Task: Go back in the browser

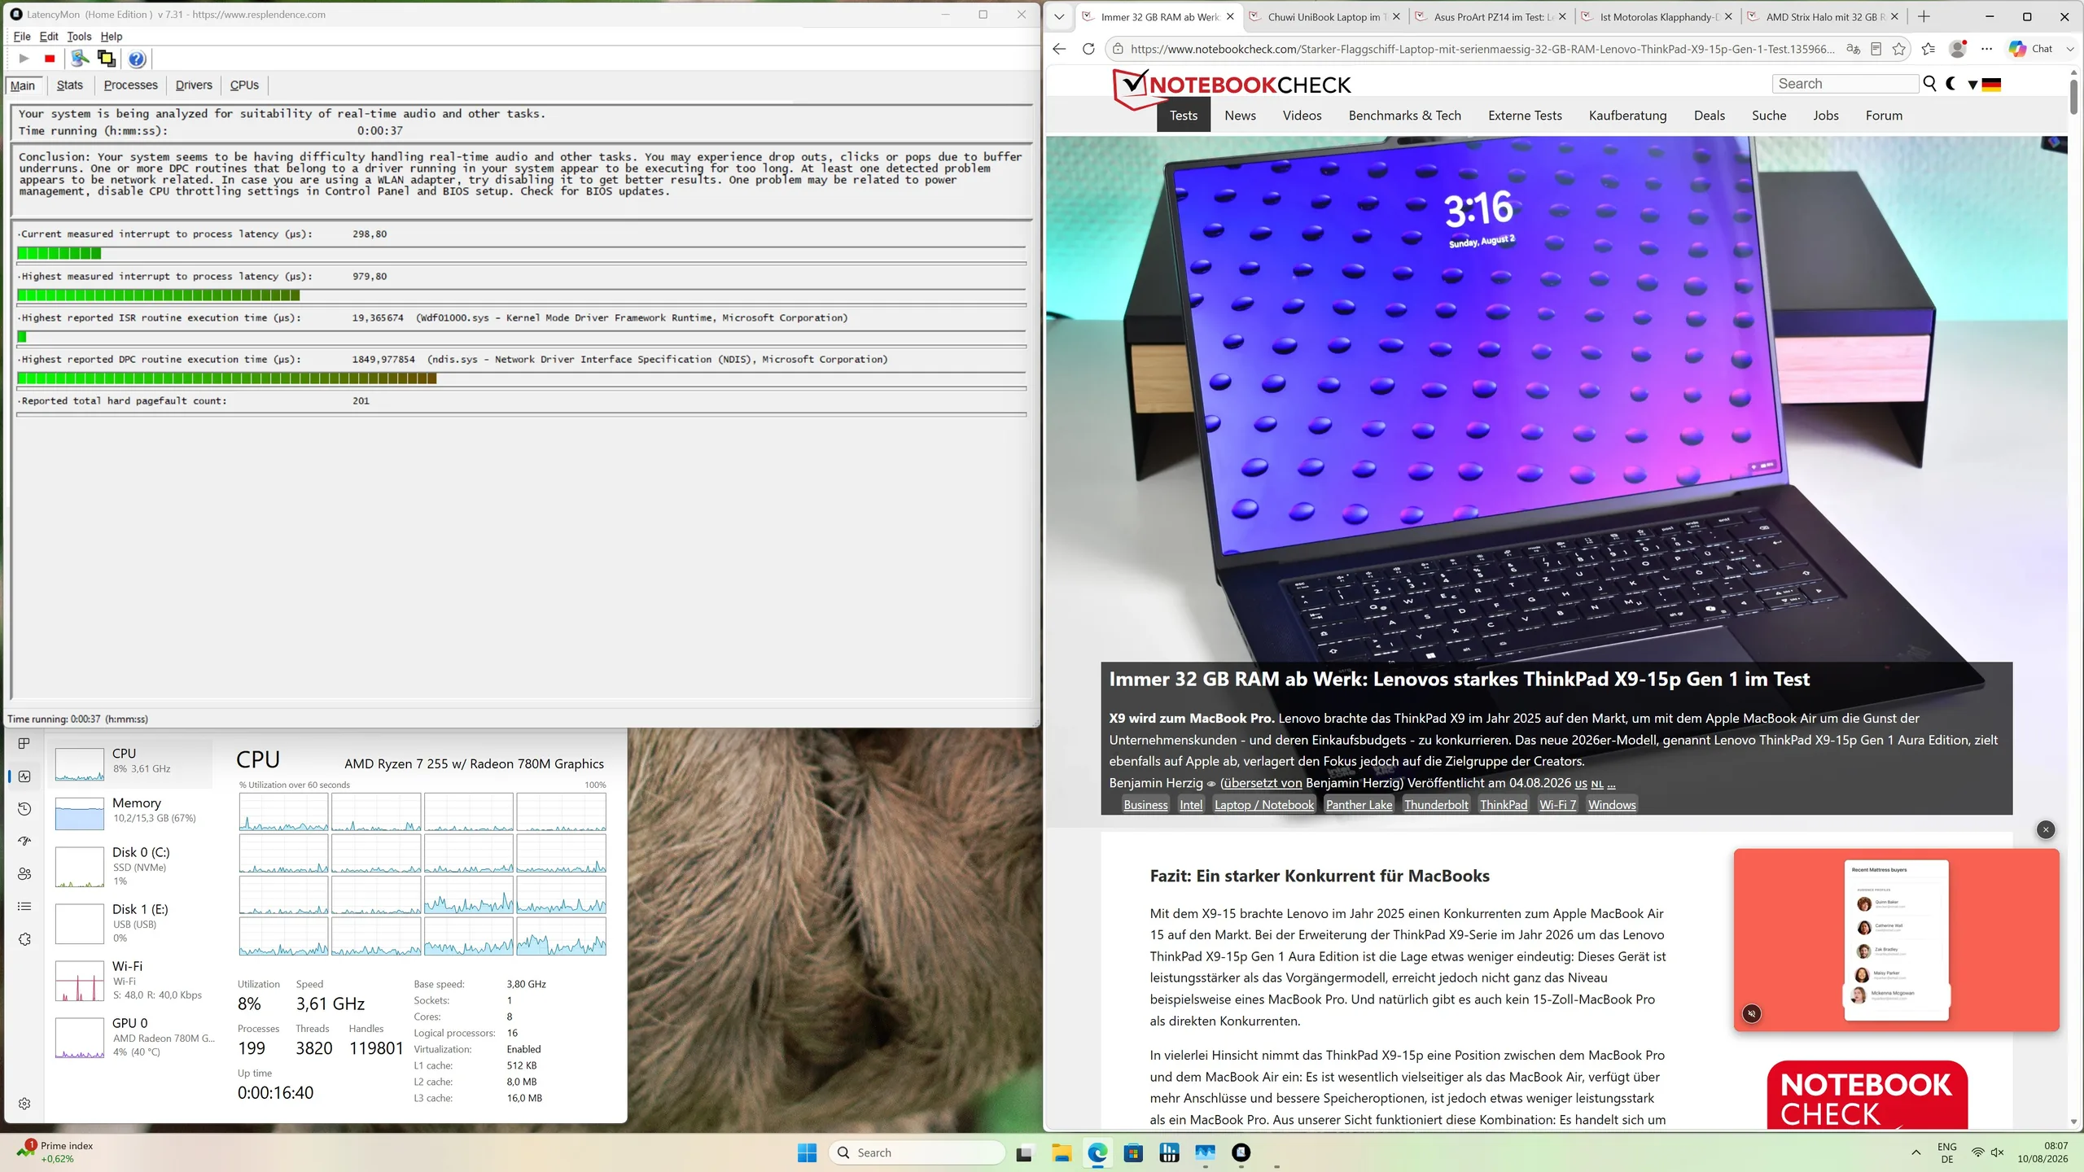Action: click(x=1059, y=49)
